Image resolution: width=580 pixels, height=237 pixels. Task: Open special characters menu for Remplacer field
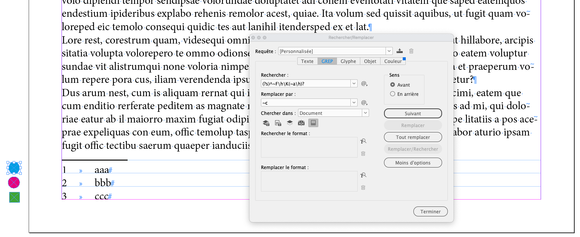(x=363, y=102)
